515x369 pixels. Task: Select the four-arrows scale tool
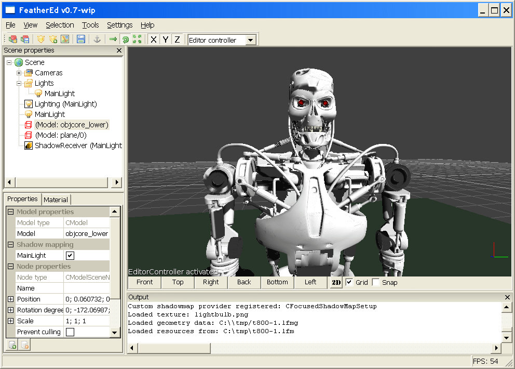137,39
